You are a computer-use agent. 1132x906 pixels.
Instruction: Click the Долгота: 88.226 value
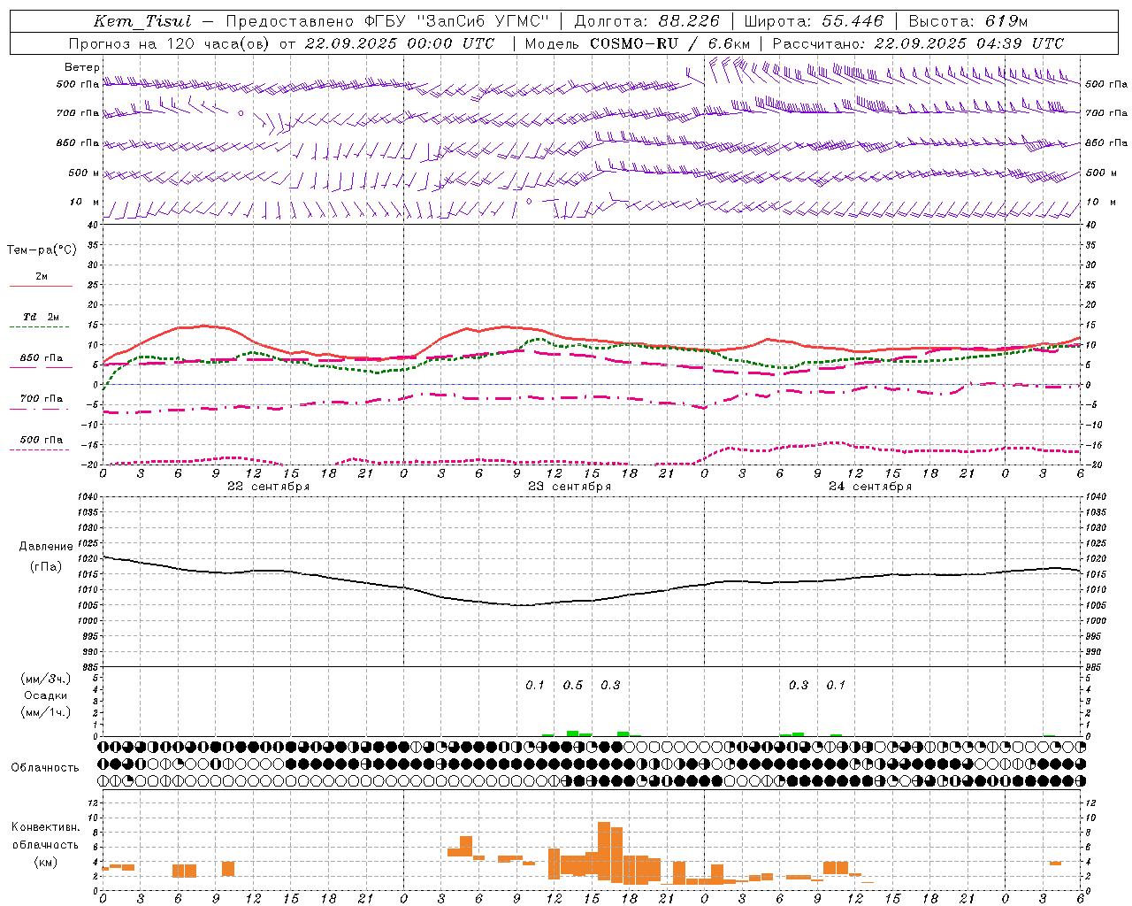pyautogui.click(x=646, y=21)
